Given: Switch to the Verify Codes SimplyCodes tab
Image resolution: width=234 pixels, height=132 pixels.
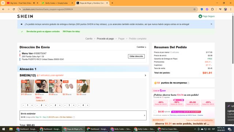Looking at the screenshot, I should (x=56, y=3).
